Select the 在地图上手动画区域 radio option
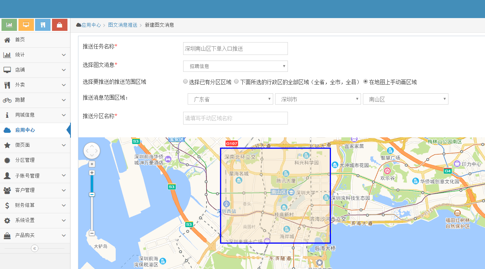The height and width of the screenshot is (269, 485). pyautogui.click(x=365, y=81)
